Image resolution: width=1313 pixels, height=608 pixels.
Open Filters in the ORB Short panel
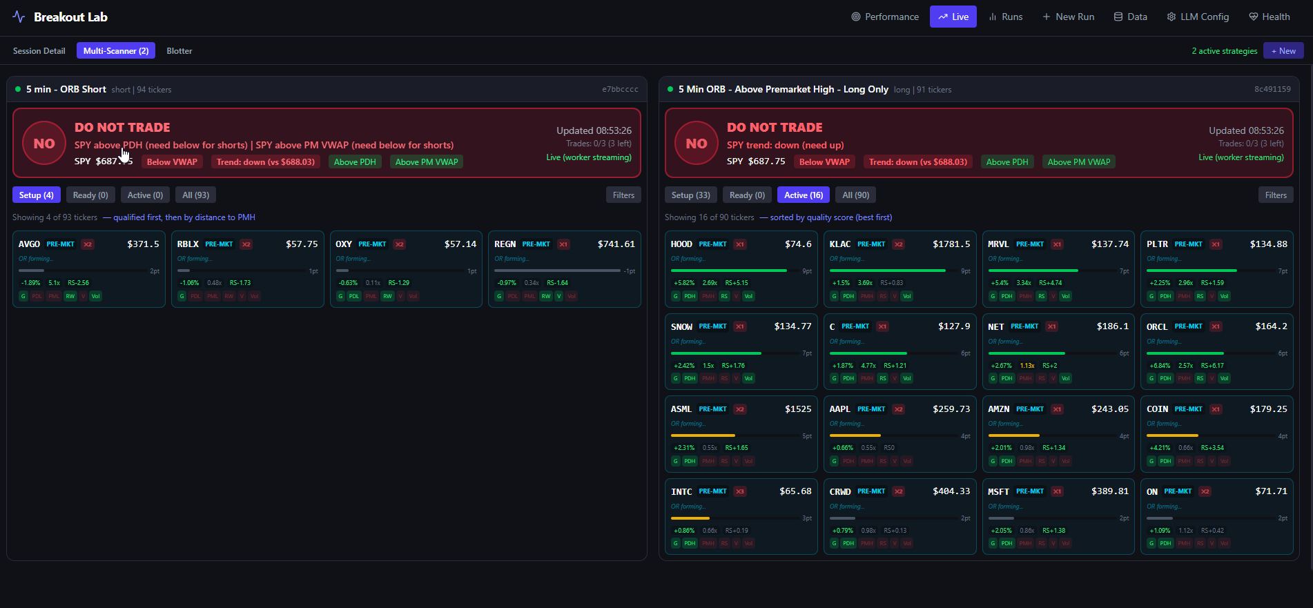point(623,195)
